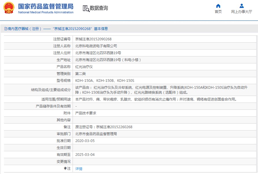
Task: Click the 变更情况 row label
Action: (x=64, y=162)
